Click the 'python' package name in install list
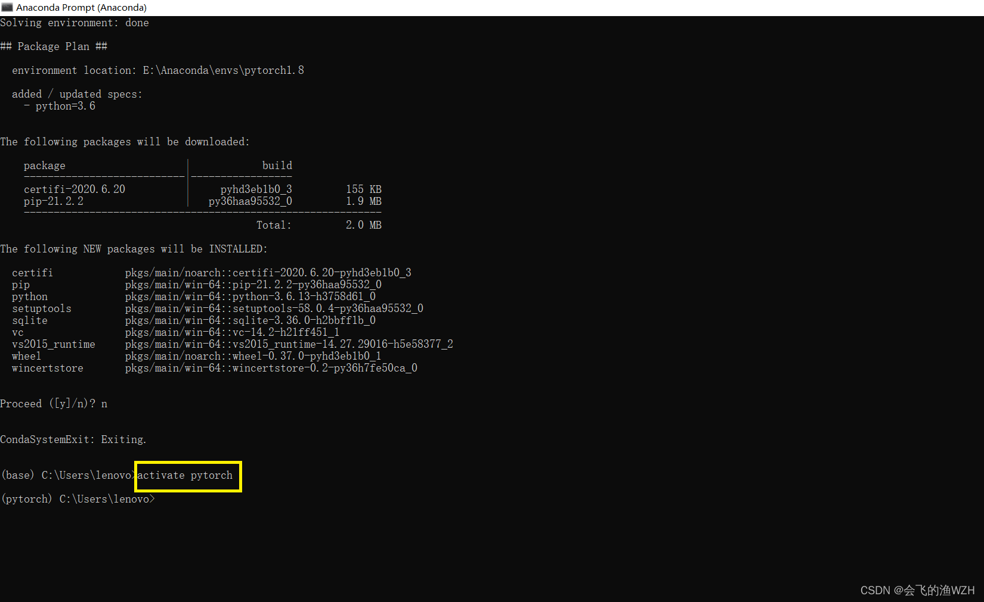 click(x=30, y=297)
